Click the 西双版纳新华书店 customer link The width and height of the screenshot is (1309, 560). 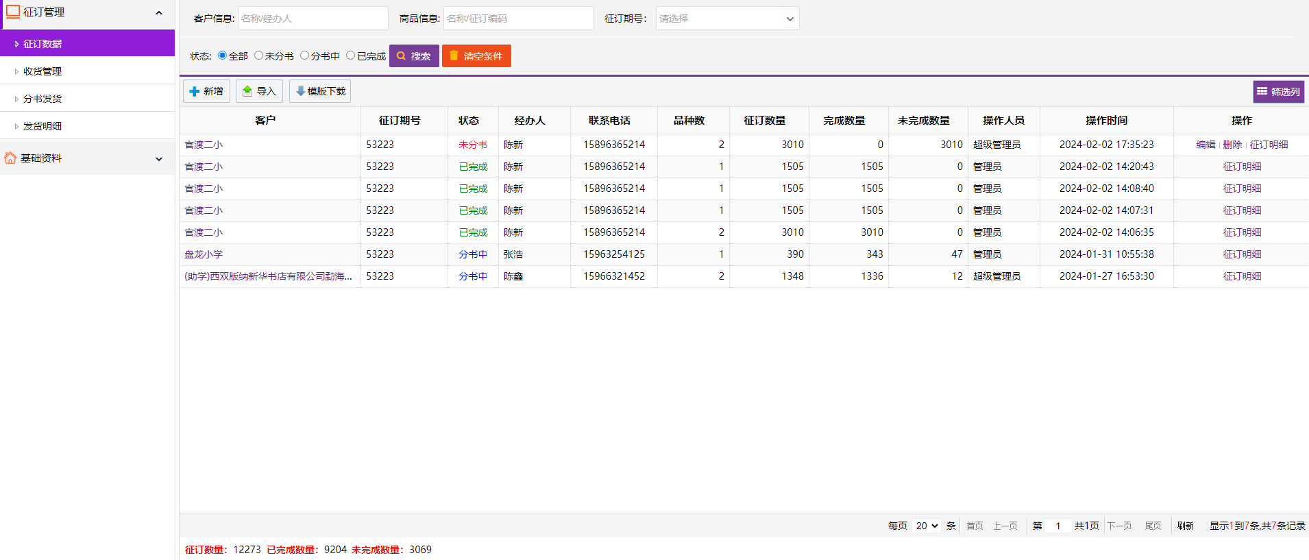268,276
